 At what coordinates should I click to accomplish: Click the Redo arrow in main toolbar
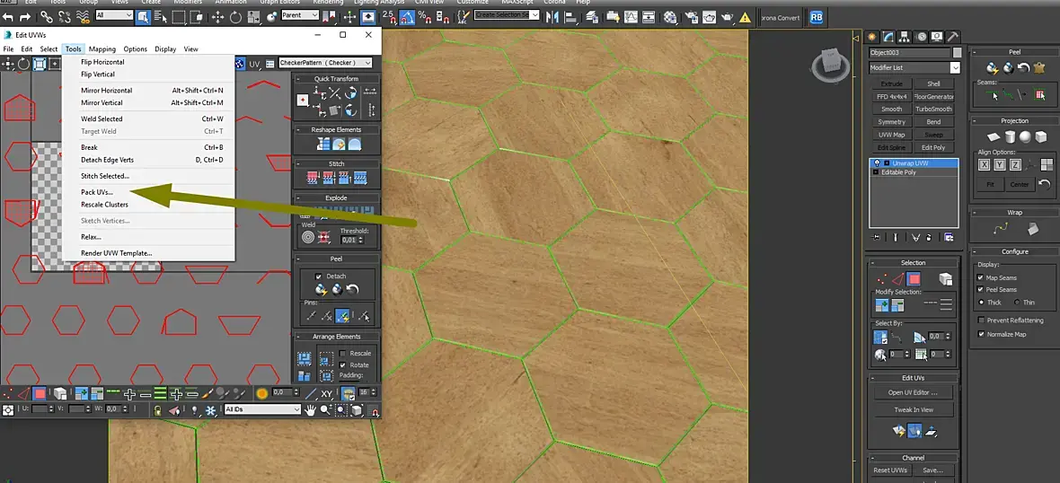coord(26,16)
